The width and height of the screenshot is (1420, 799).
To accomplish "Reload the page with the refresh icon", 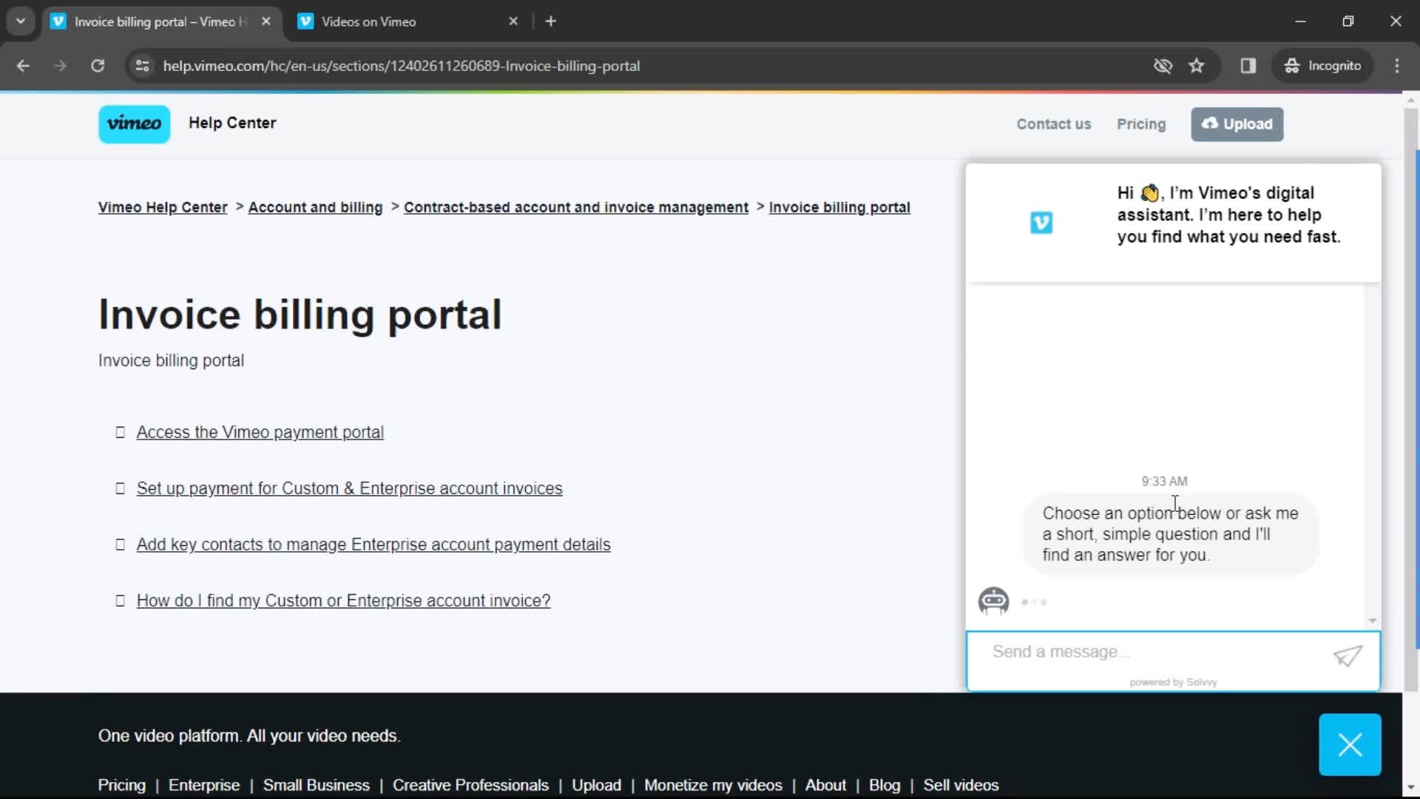I will point(98,66).
